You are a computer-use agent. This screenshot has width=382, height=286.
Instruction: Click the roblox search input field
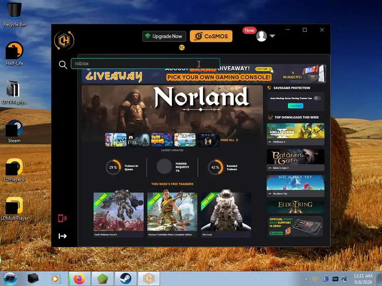[x=145, y=63]
